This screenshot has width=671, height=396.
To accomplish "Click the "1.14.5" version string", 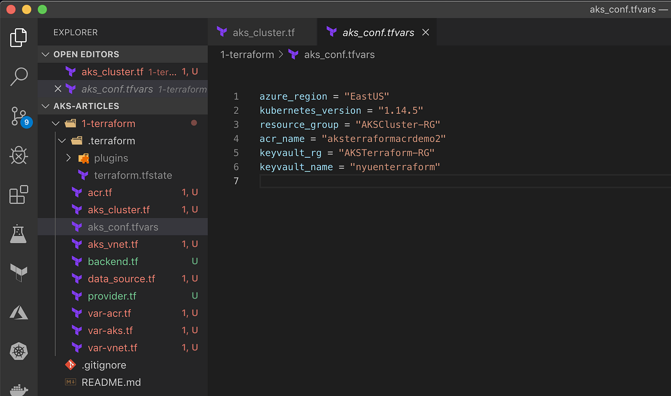I will click(400, 110).
